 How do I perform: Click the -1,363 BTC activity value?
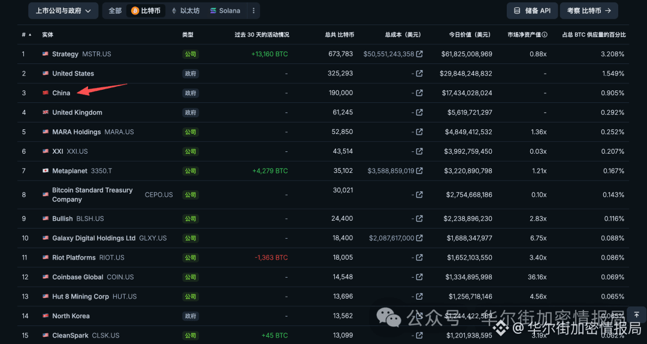[x=271, y=257]
